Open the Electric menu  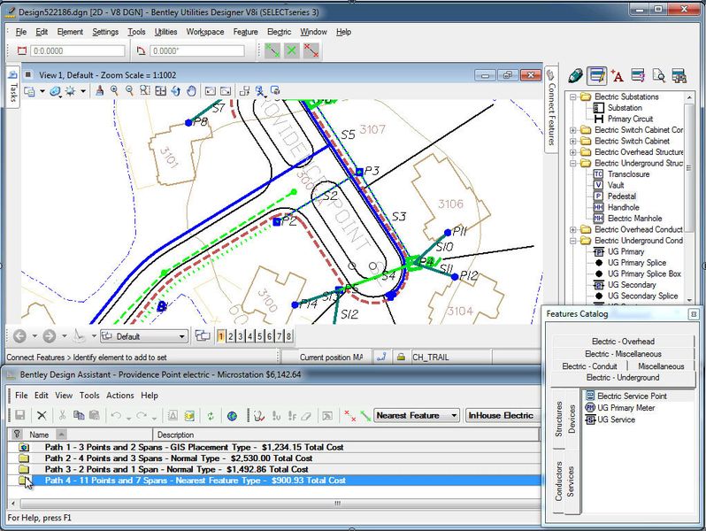[279, 32]
